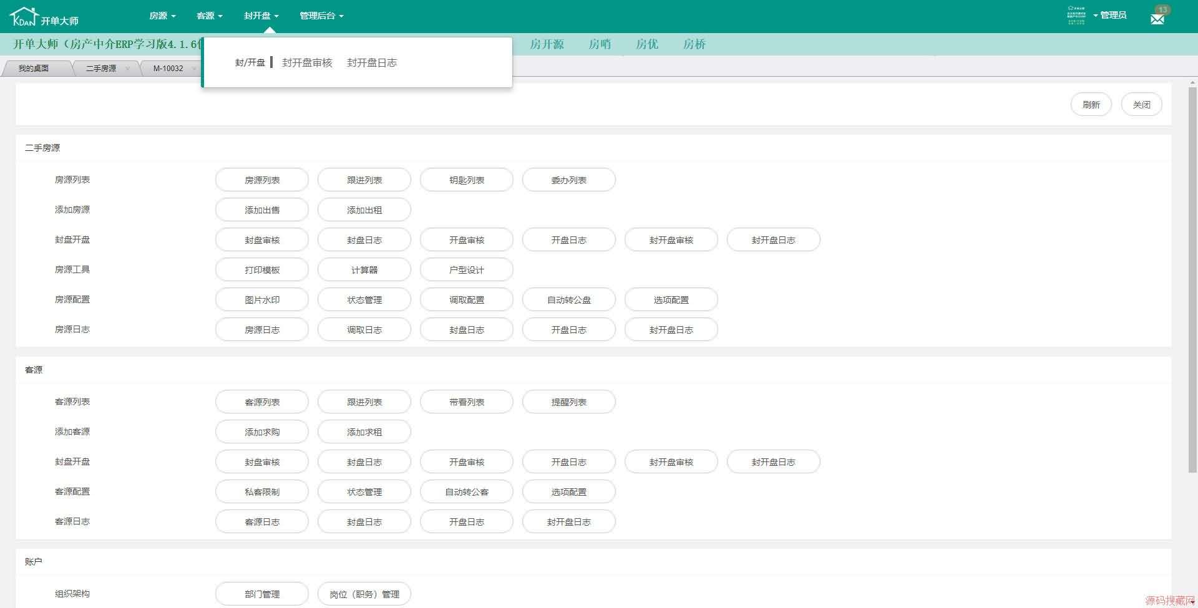The image size is (1198, 608).
Task: Open 跟进列表 in the 二手房源 section
Action: [364, 180]
